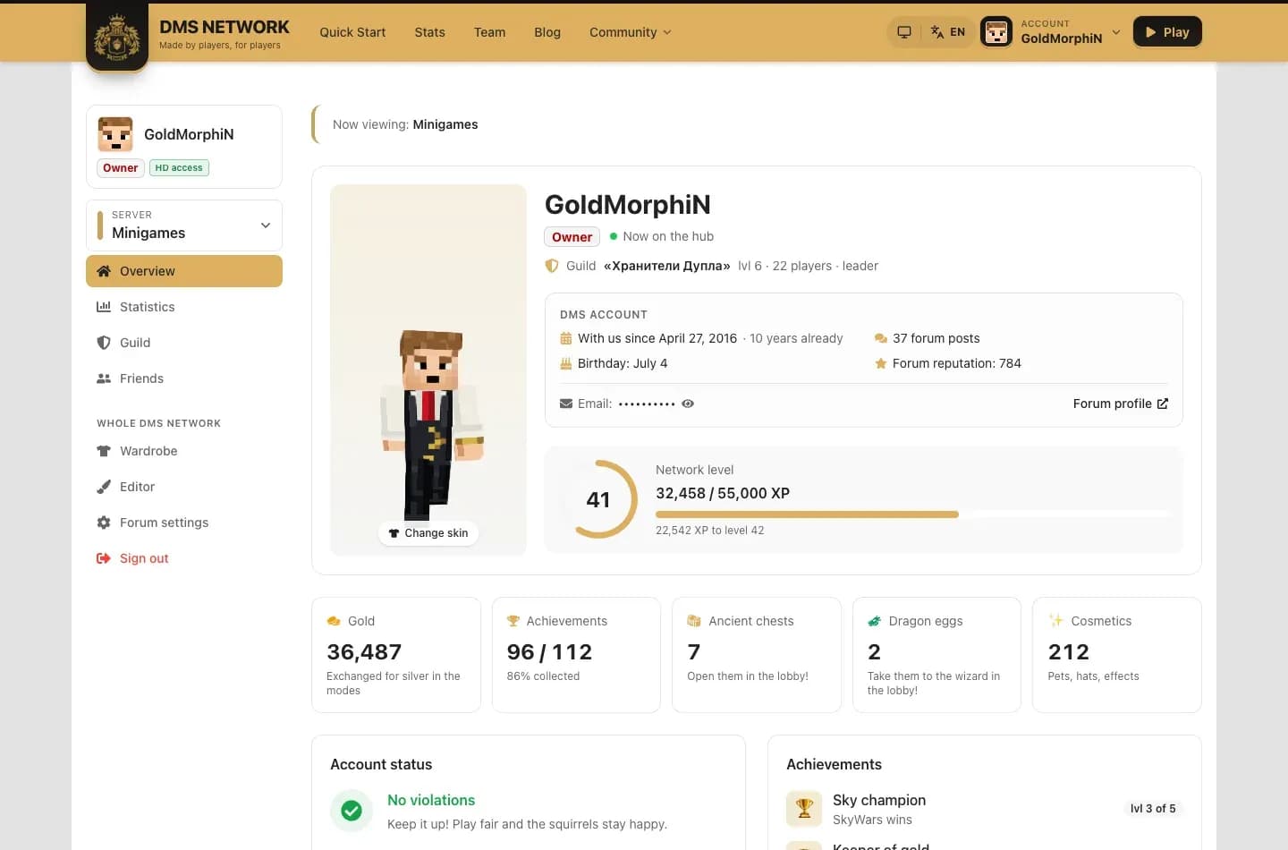Open the Blog page
Image resolution: width=1288 pixels, height=850 pixels.
(x=547, y=32)
